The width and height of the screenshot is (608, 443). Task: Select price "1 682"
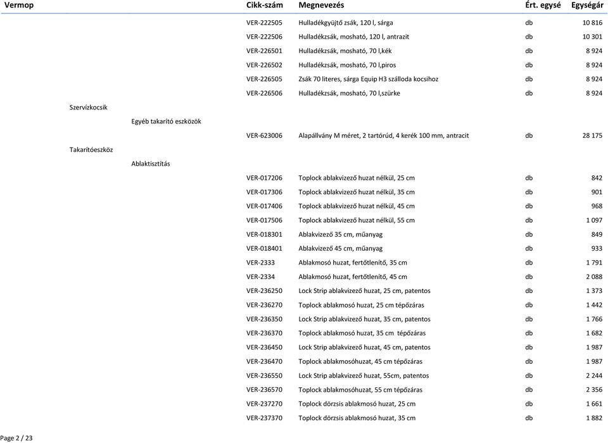594,334
